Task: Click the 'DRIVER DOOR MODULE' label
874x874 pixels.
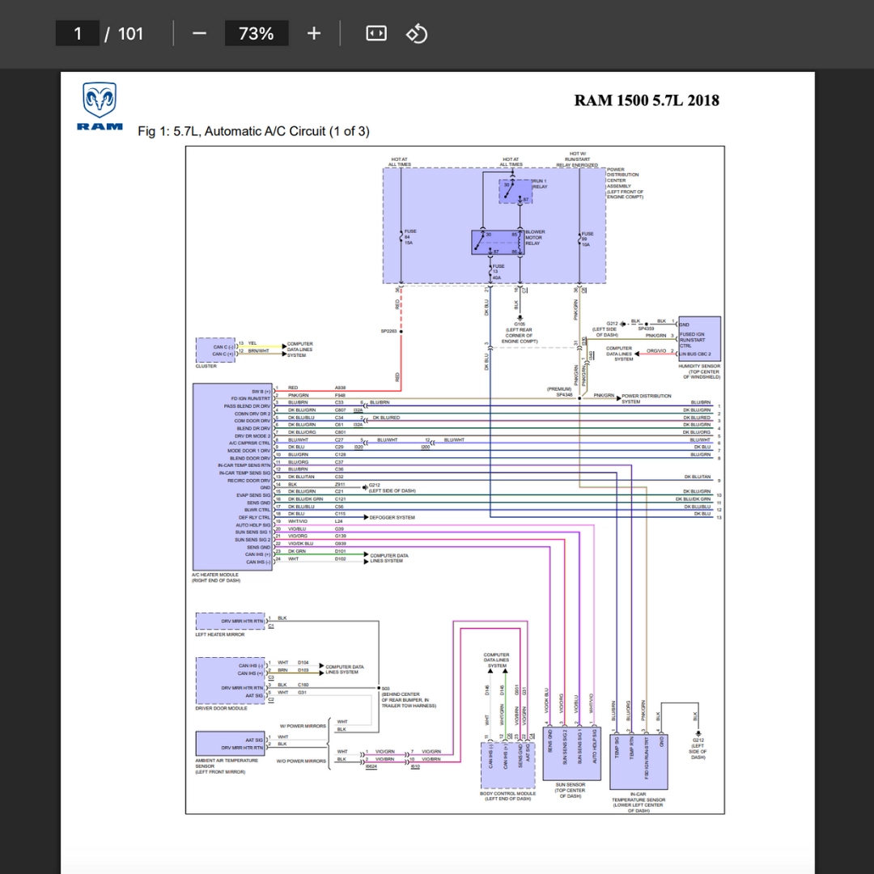Action: (x=221, y=708)
